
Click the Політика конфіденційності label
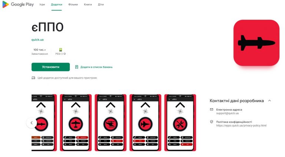point(234,122)
